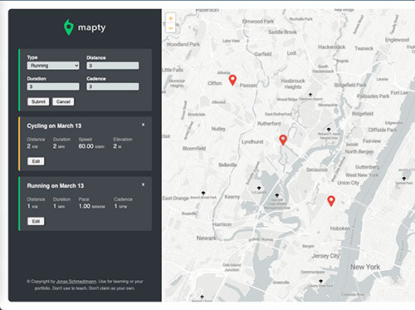
Task: Click the red marker near Passaic
Action: pos(232,80)
